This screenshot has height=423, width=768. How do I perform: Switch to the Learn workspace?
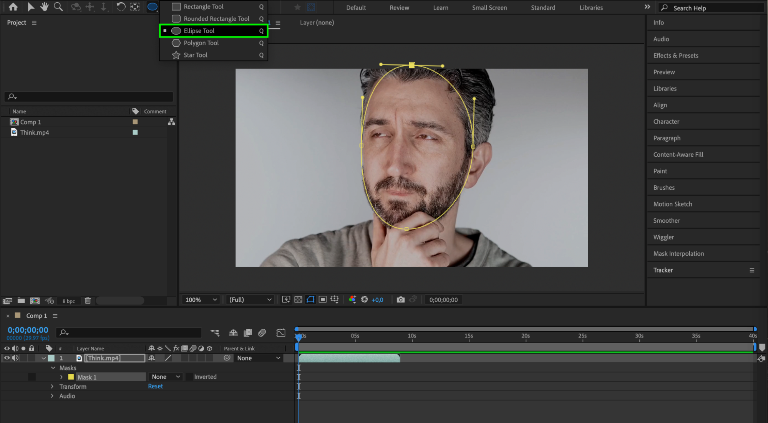click(440, 7)
